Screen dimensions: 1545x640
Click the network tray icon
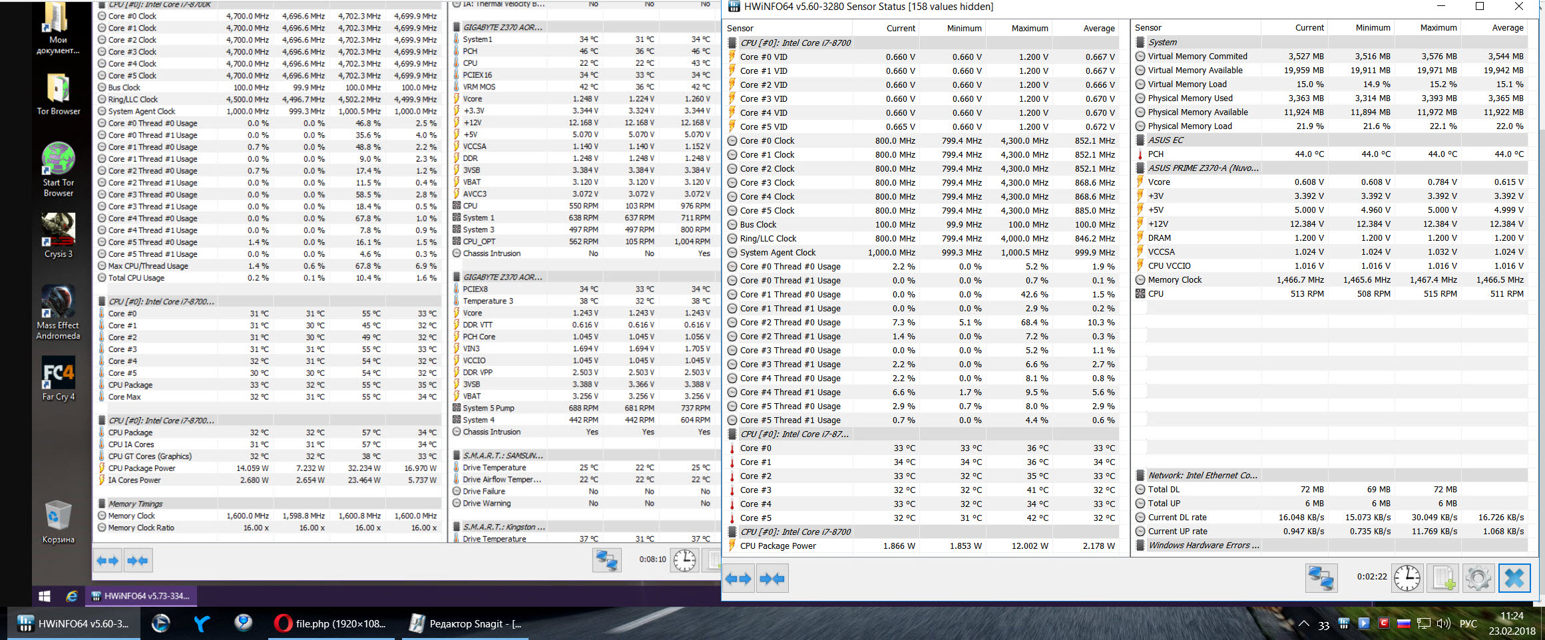pos(1424,624)
